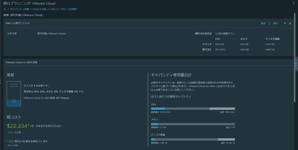Click the help question mark icon
Viewport: 298px width, 150px height.
[x=293, y=4]
